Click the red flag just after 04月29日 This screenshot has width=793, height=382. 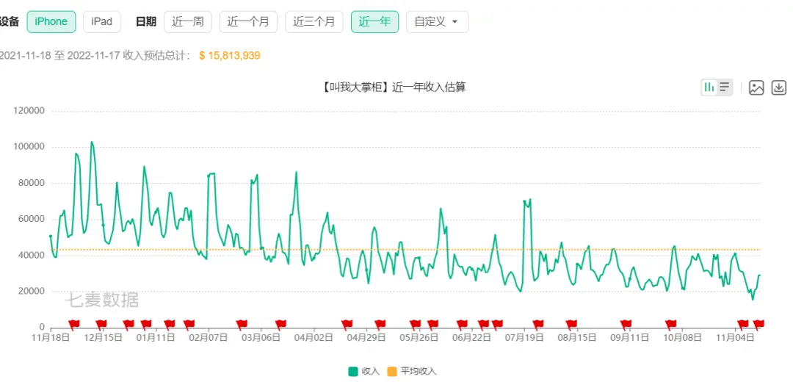pyautogui.click(x=380, y=324)
